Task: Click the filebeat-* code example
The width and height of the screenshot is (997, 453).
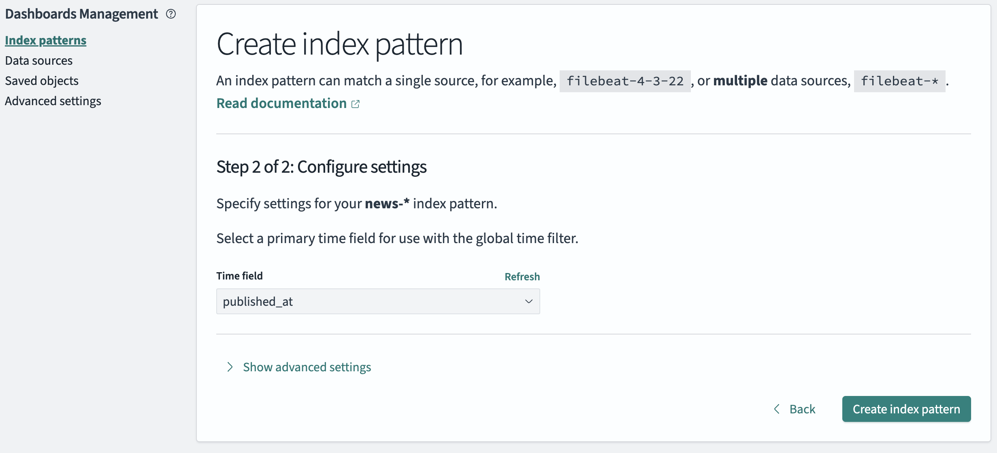Action: pos(899,81)
